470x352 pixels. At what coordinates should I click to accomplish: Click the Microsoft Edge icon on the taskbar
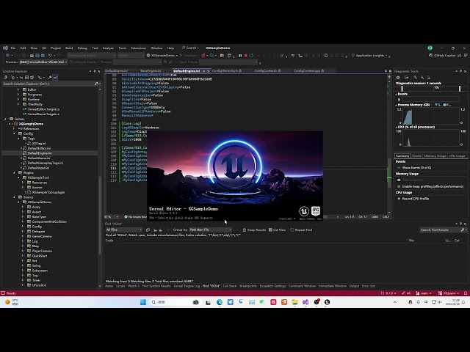[x=220, y=302]
